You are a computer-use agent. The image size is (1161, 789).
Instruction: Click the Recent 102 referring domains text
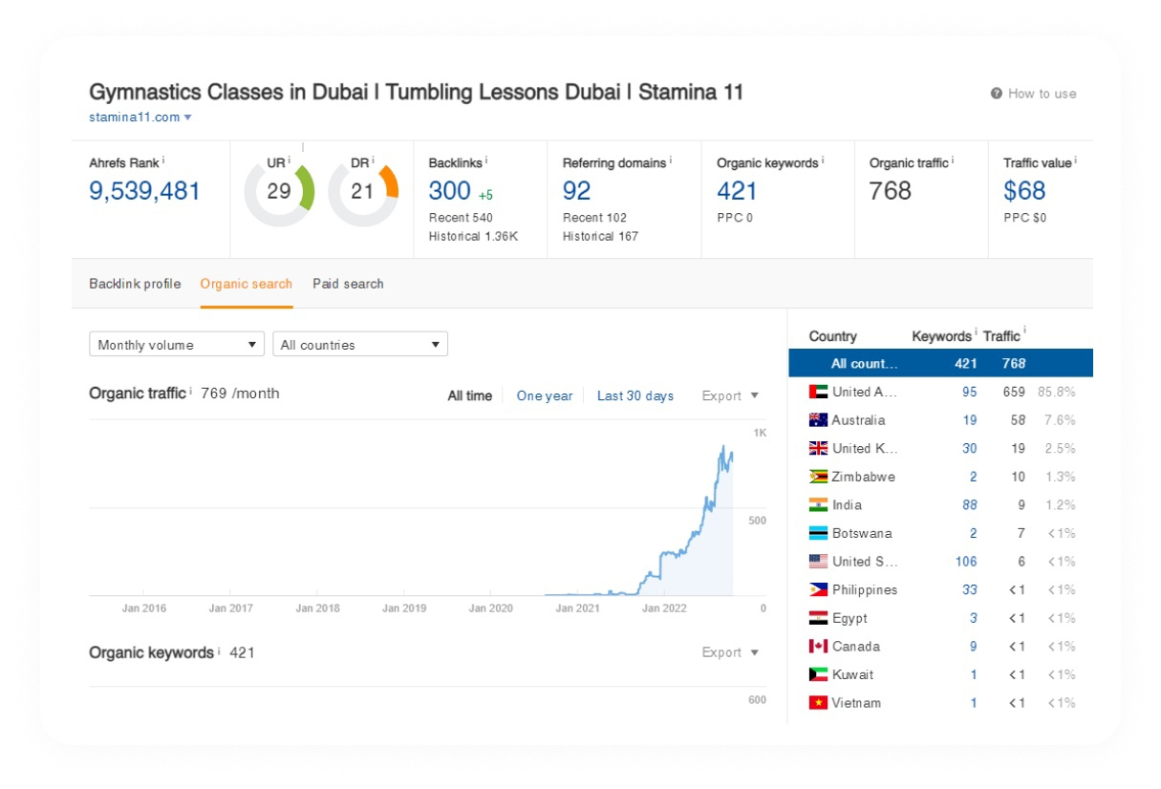click(594, 218)
